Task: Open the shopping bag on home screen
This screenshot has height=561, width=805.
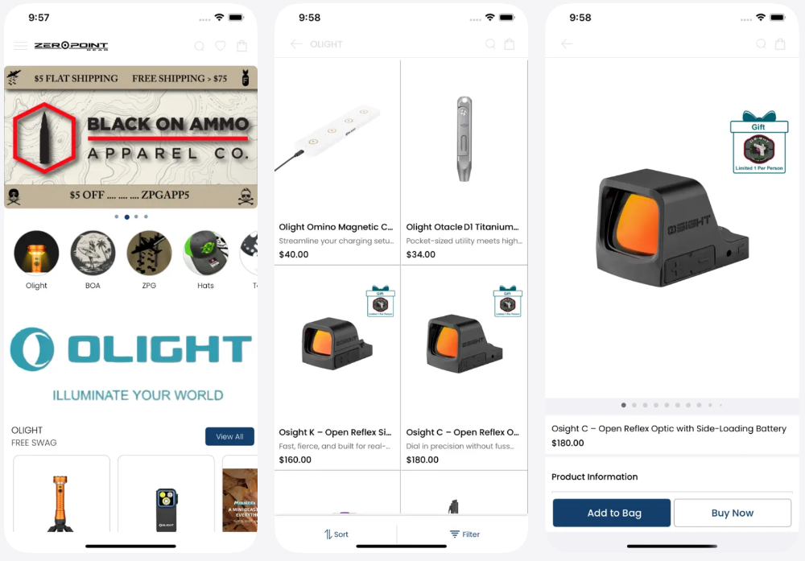Action: tap(242, 46)
